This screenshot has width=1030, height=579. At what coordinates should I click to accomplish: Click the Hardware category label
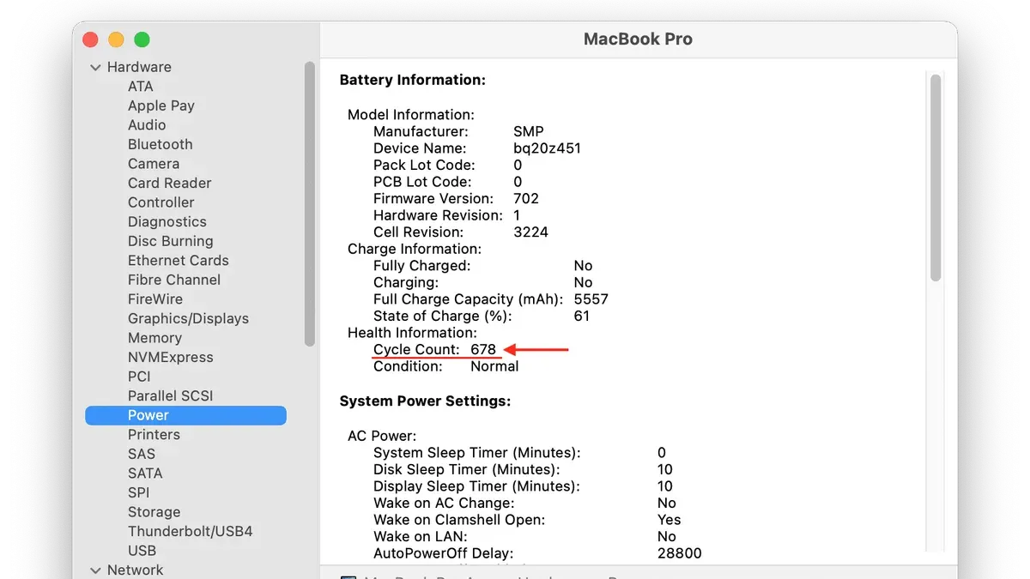click(x=139, y=67)
